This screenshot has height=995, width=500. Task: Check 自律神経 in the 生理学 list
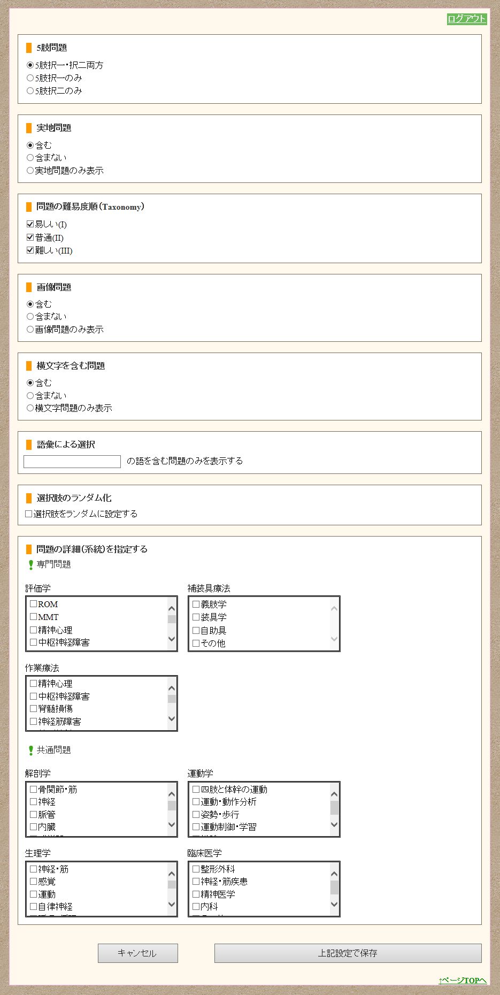34,907
